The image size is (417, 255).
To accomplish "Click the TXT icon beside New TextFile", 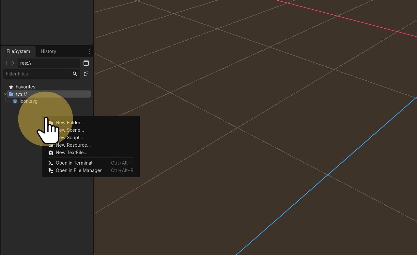I will (x=51, y=153).
